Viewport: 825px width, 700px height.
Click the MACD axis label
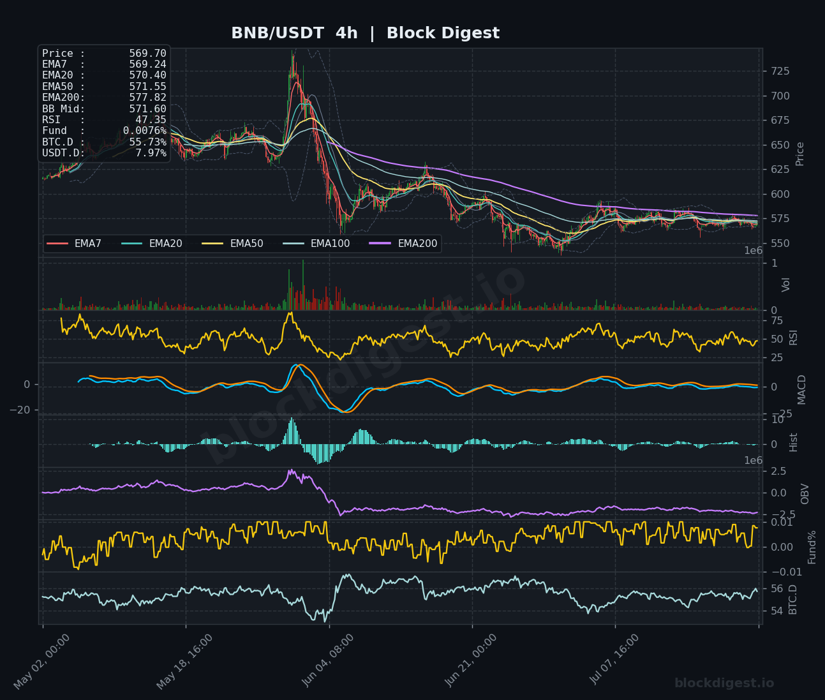click(x=802, y=389)
